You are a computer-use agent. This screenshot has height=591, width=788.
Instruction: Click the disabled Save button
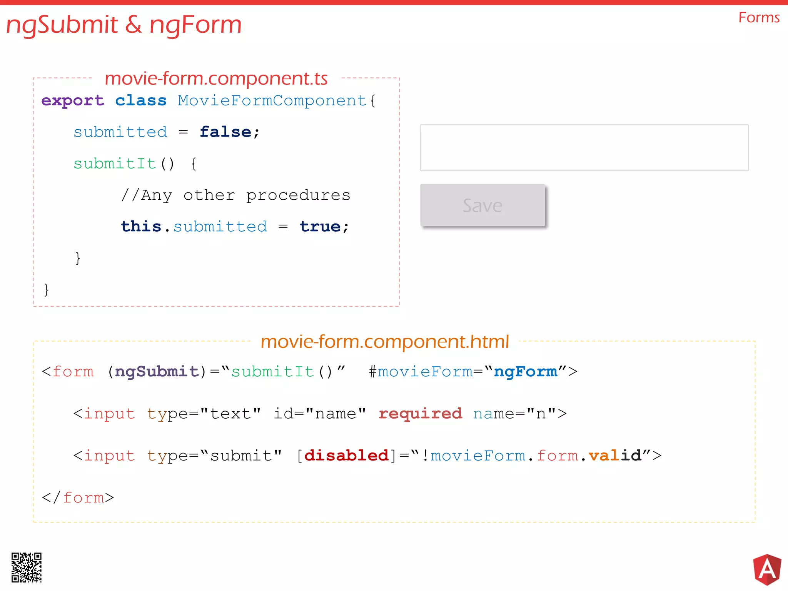(482, 205)
